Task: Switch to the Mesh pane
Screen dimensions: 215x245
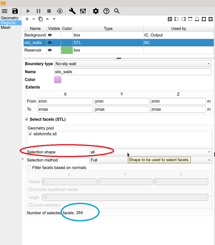Action: point(6,28)
